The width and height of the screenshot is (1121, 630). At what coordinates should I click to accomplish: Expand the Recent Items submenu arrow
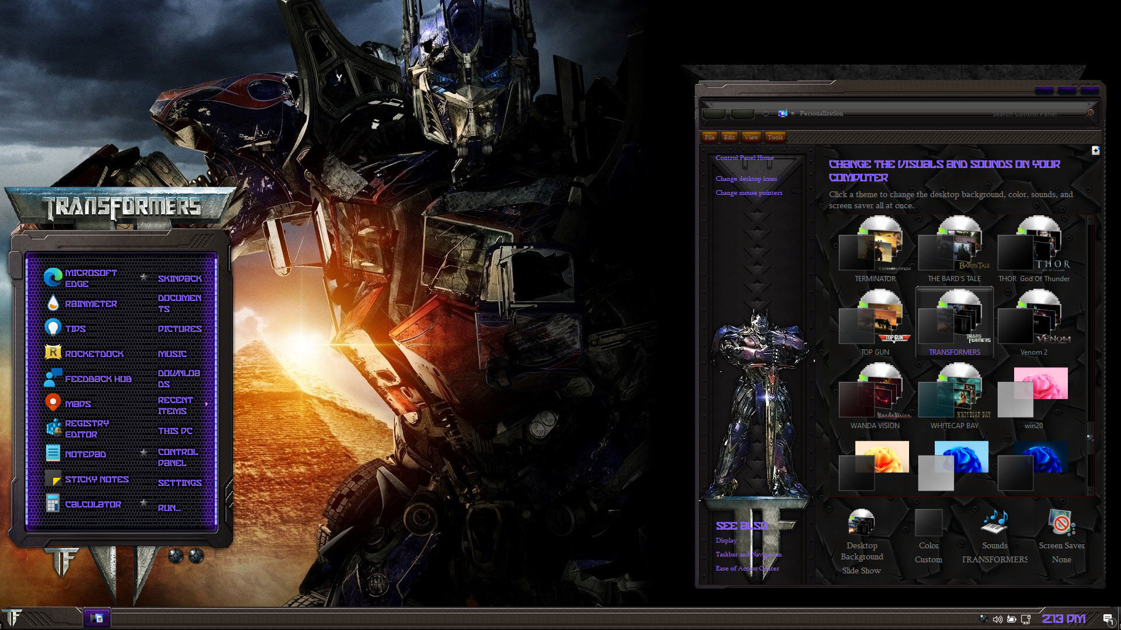[x=206, y=404]
